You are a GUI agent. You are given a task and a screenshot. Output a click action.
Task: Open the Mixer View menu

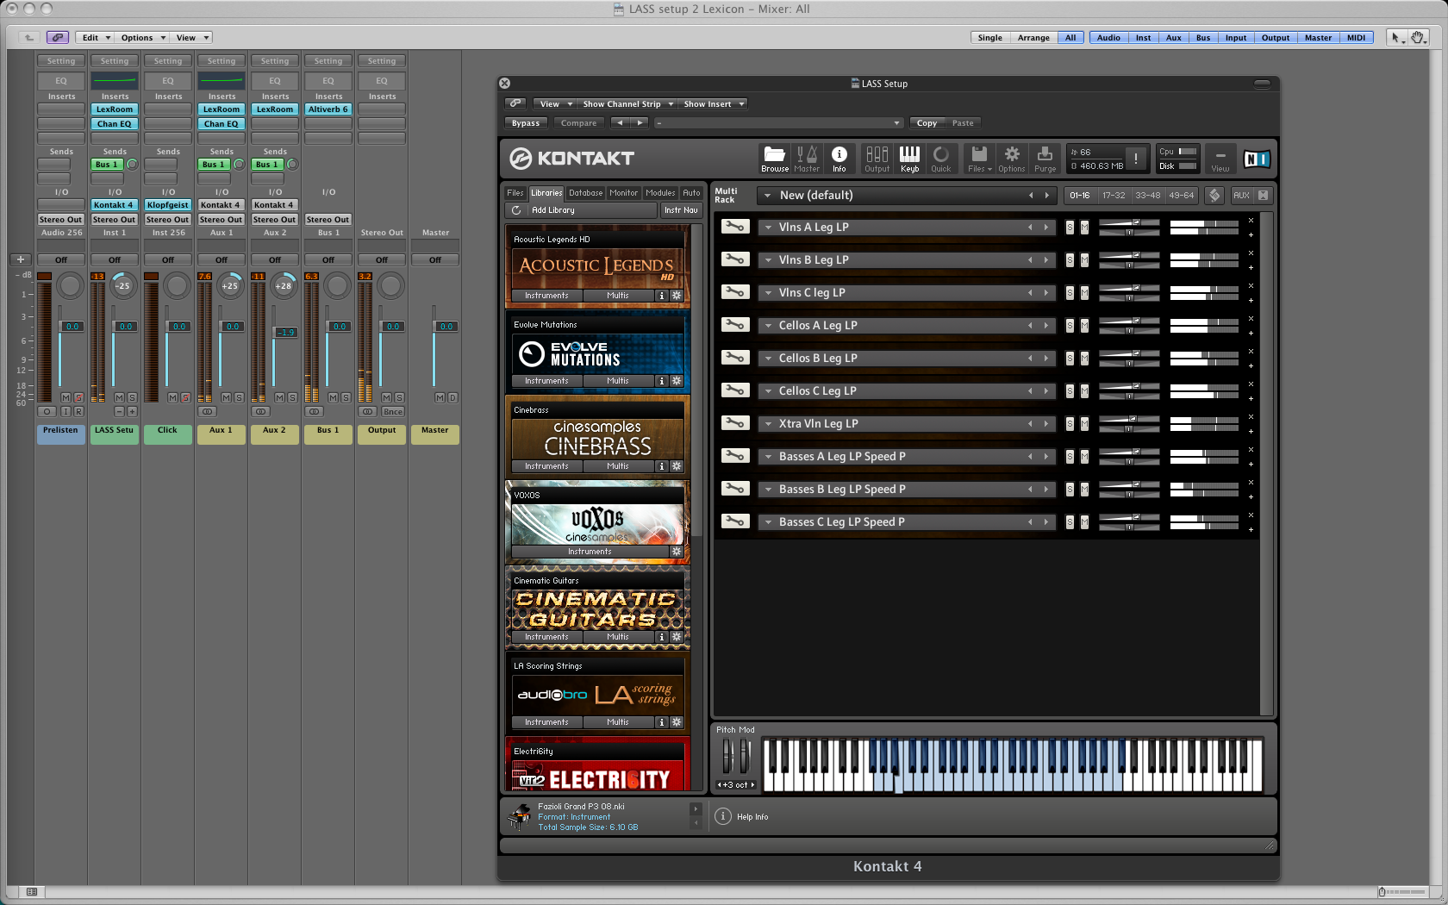point(191,37)
